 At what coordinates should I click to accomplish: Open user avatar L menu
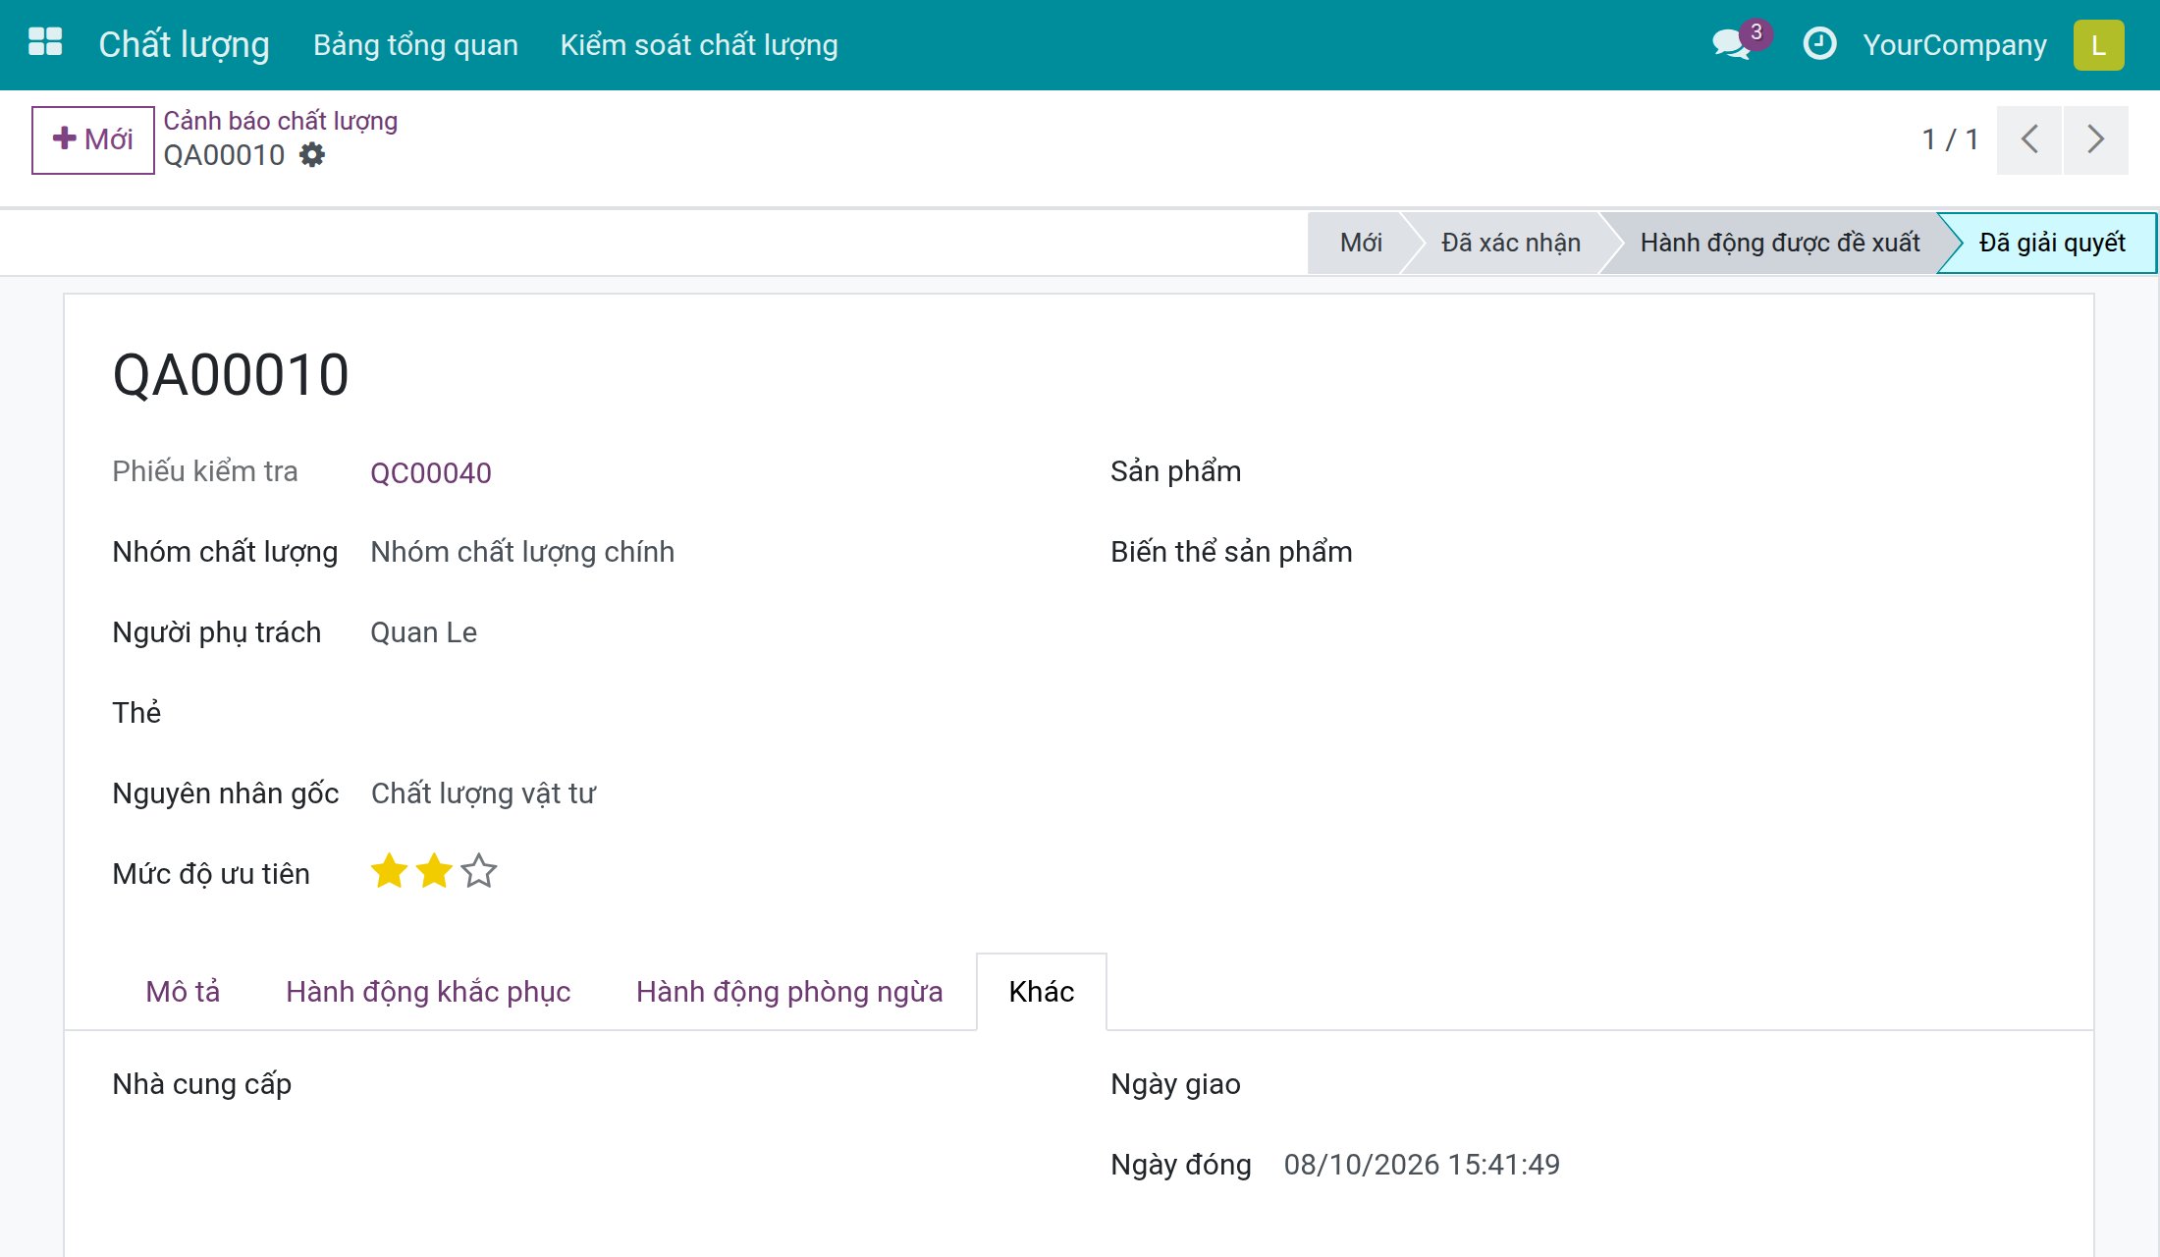2098,45
